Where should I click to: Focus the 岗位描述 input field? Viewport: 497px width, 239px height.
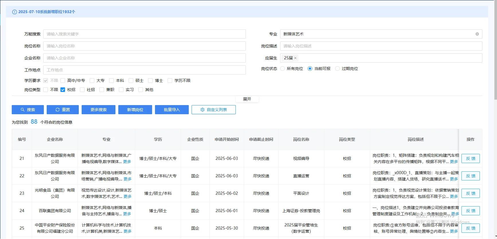pyautogui.click(x=381, y=46)
